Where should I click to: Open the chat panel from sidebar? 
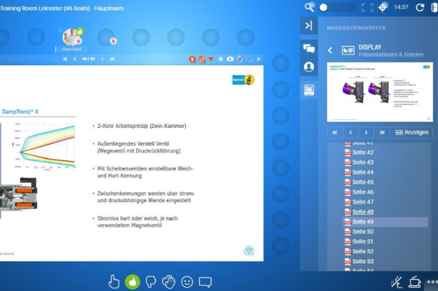(x=309, y=48)
